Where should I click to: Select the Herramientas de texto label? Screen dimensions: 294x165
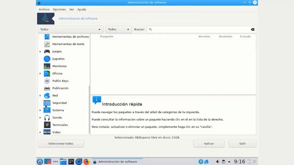(68, 44)
